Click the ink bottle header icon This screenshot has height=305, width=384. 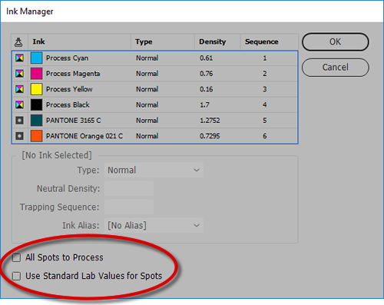18,42
